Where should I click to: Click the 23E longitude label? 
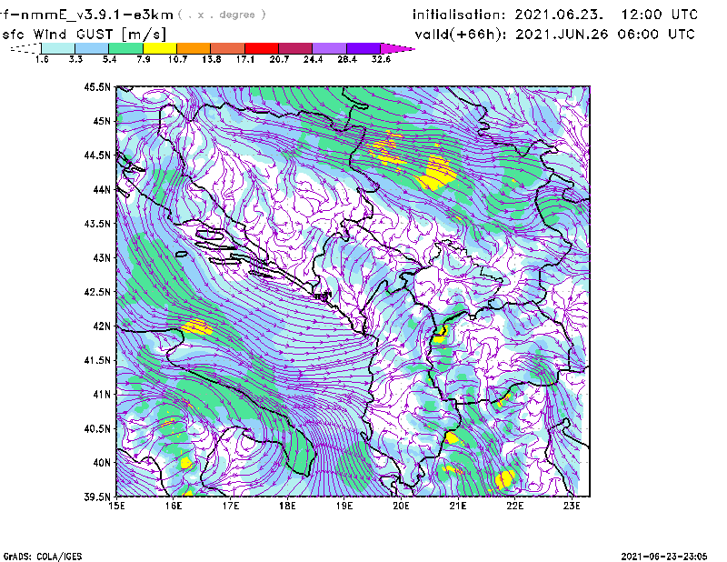(x=572, y=506)
